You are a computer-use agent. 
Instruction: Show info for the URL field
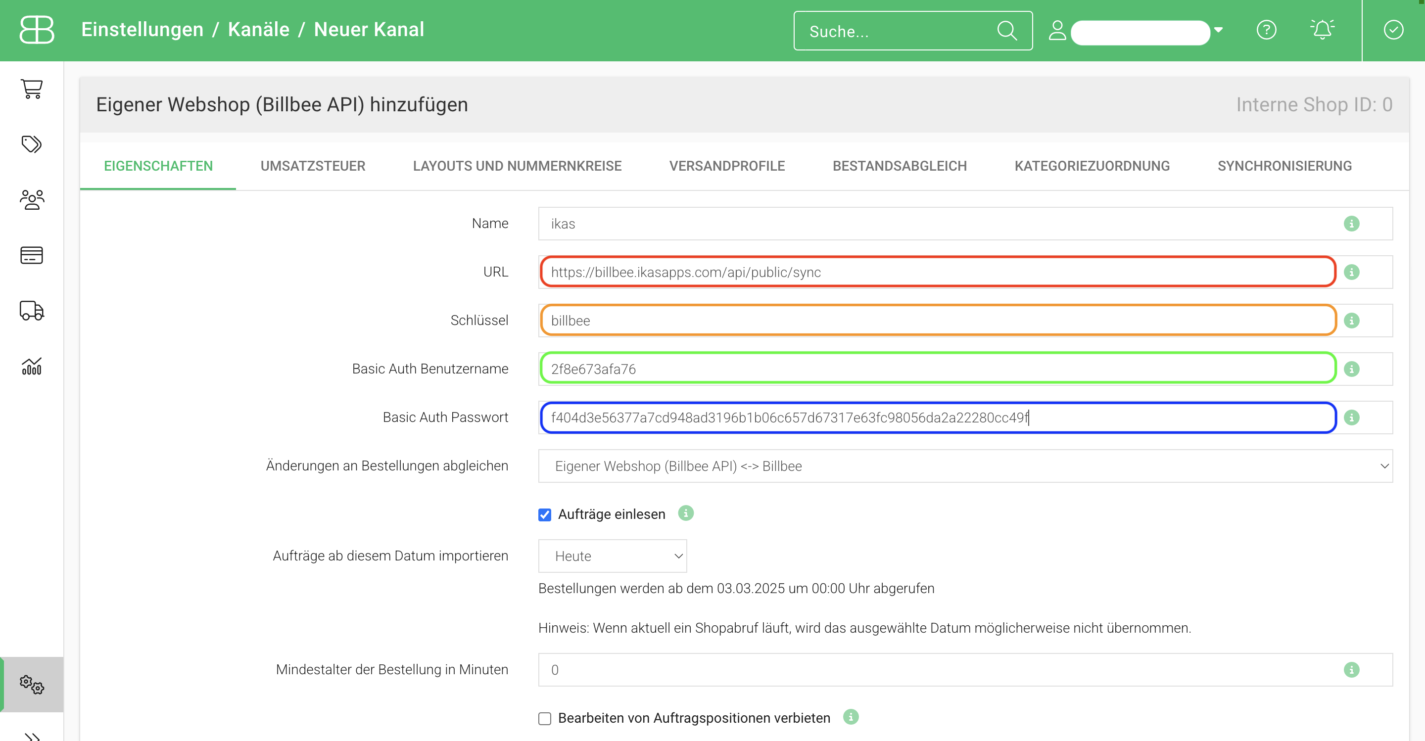(x=1351, y=272)
